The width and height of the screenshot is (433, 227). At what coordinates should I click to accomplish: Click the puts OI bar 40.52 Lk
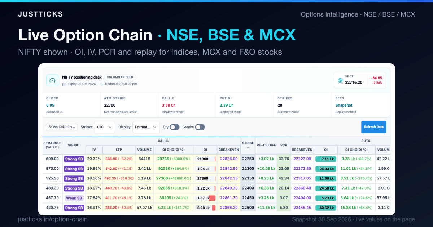click(x=325, y=208)
